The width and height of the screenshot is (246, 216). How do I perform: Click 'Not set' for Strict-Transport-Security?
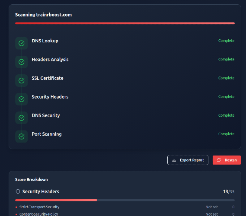pyautogui.click(x=212, y=207)
